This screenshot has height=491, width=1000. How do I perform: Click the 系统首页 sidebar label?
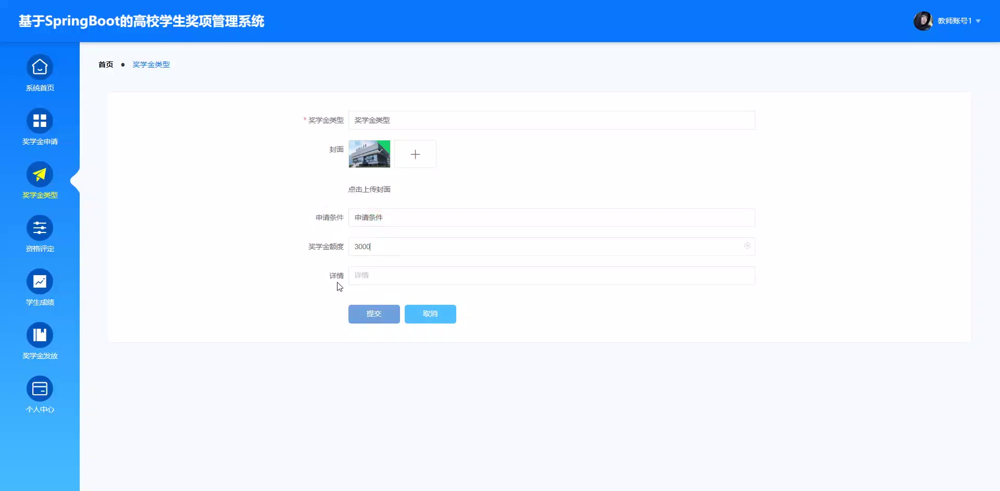(x=40, y=88)
